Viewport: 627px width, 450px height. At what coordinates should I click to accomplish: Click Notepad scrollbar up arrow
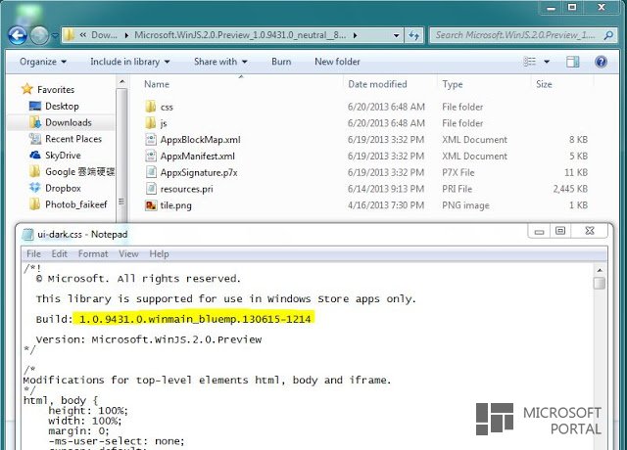tap(600, 270)
